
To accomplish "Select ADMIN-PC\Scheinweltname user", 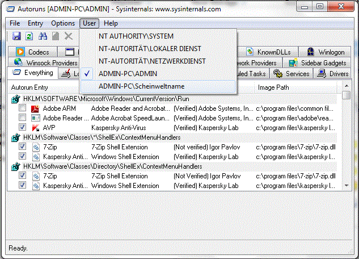I will (158, 86).
